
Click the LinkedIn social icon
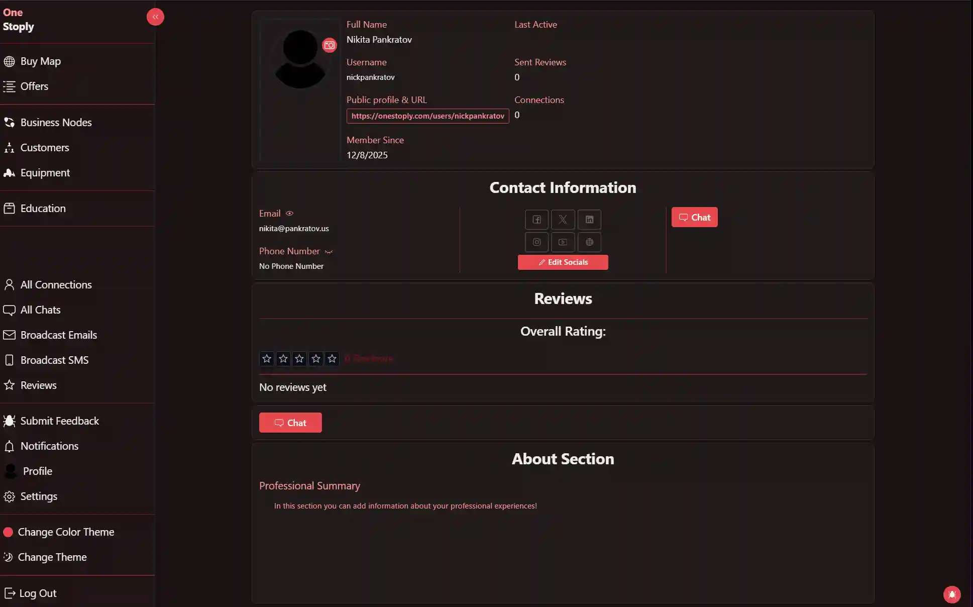(x=590, y=220)
